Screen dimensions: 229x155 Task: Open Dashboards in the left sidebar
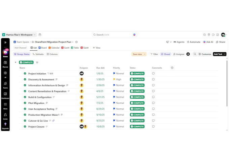coord(5,95)
